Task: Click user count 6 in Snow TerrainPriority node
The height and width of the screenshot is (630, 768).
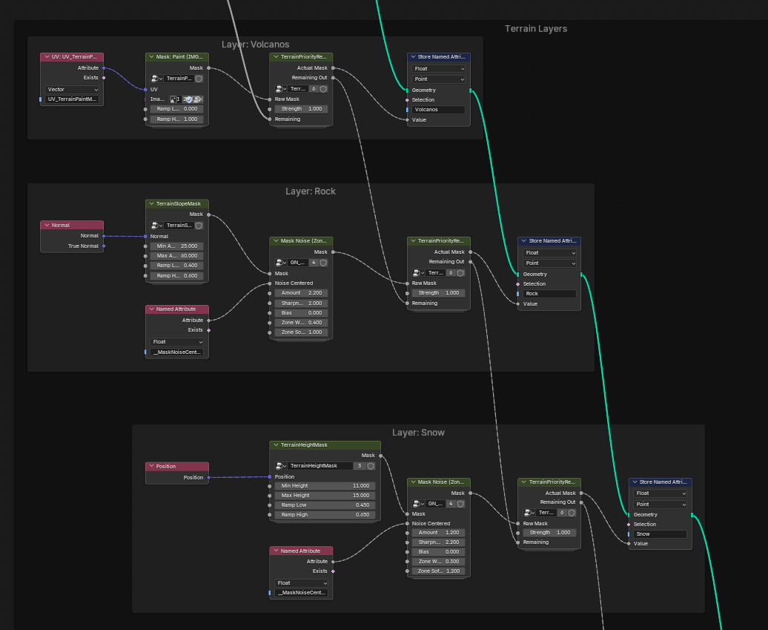Action: [x=561, y=513]
